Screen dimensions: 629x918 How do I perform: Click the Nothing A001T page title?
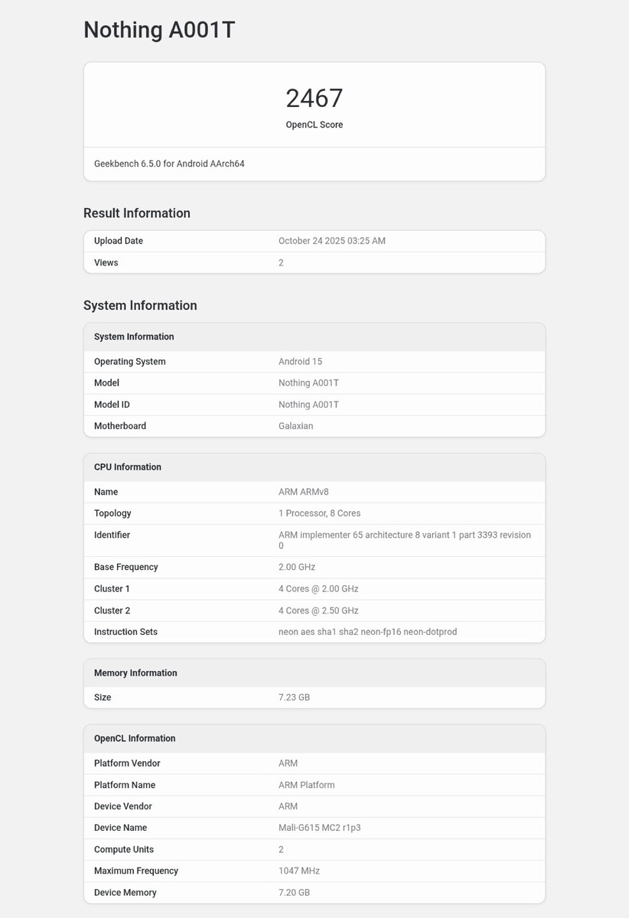(159, 30)
